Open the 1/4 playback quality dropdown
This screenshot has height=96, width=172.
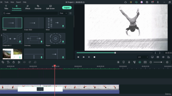pos(143,57)
